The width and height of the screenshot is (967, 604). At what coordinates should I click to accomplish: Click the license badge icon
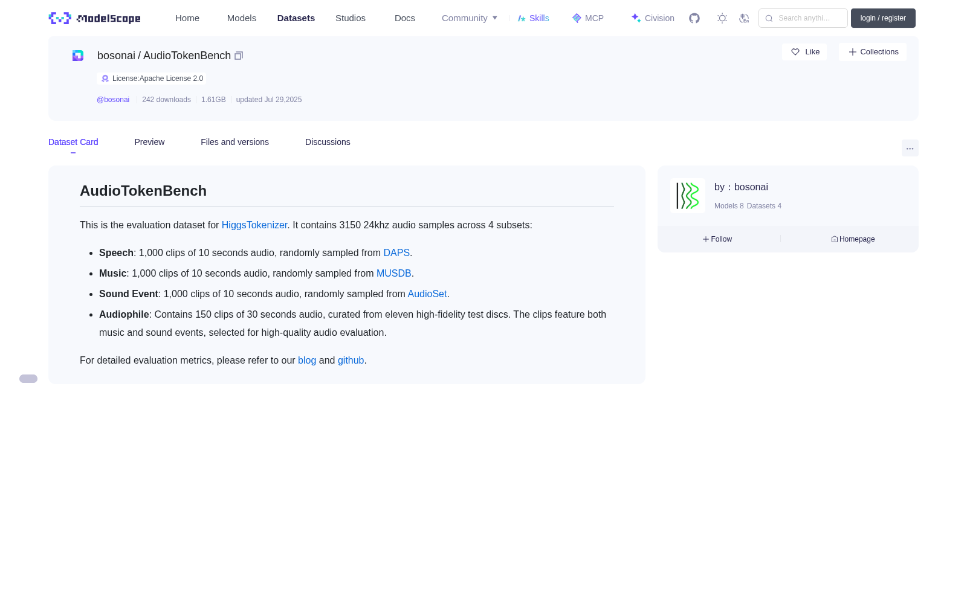(x=105, y=79)
